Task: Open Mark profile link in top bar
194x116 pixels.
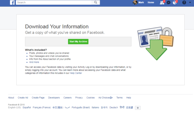Action: tap(141, 2)
